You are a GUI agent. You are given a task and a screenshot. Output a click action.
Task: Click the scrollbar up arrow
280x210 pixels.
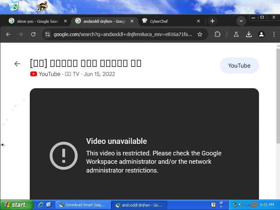pos(278,46)
